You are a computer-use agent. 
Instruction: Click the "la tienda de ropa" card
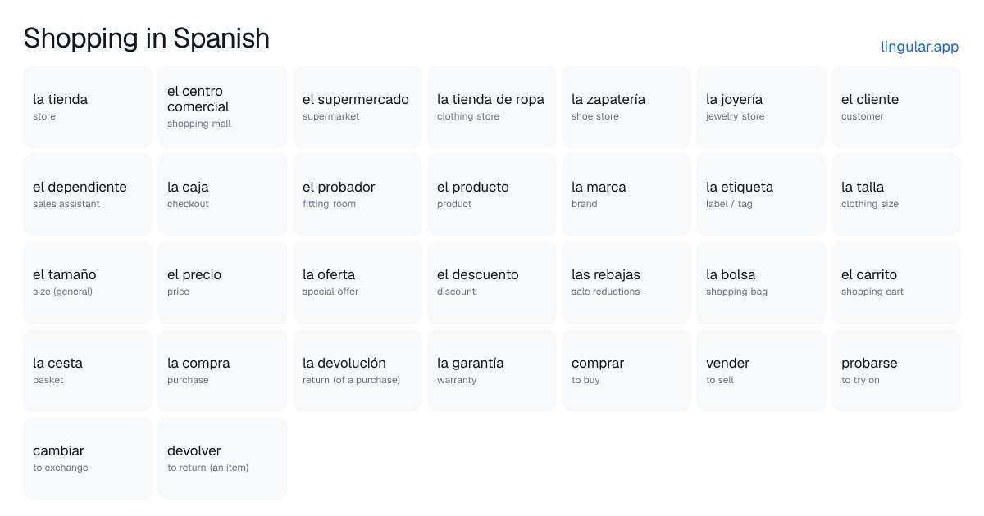[x=492, y=107]
